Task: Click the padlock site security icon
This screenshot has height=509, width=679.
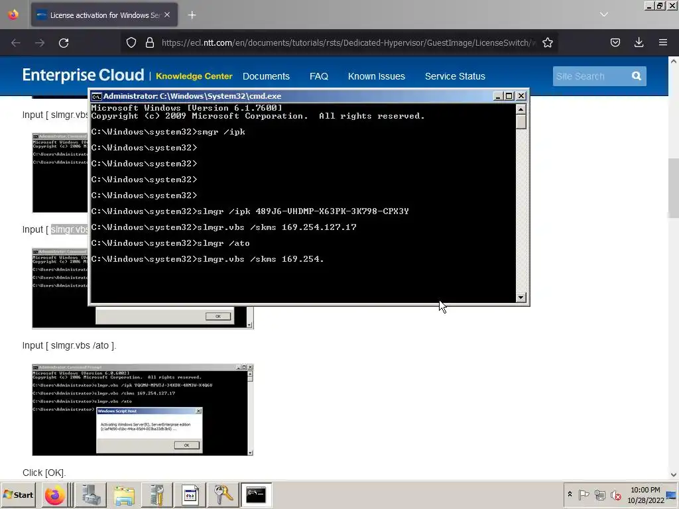Action: point(150,42)
